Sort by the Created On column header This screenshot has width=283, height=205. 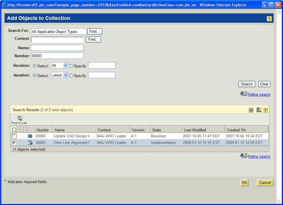(247, 130)
